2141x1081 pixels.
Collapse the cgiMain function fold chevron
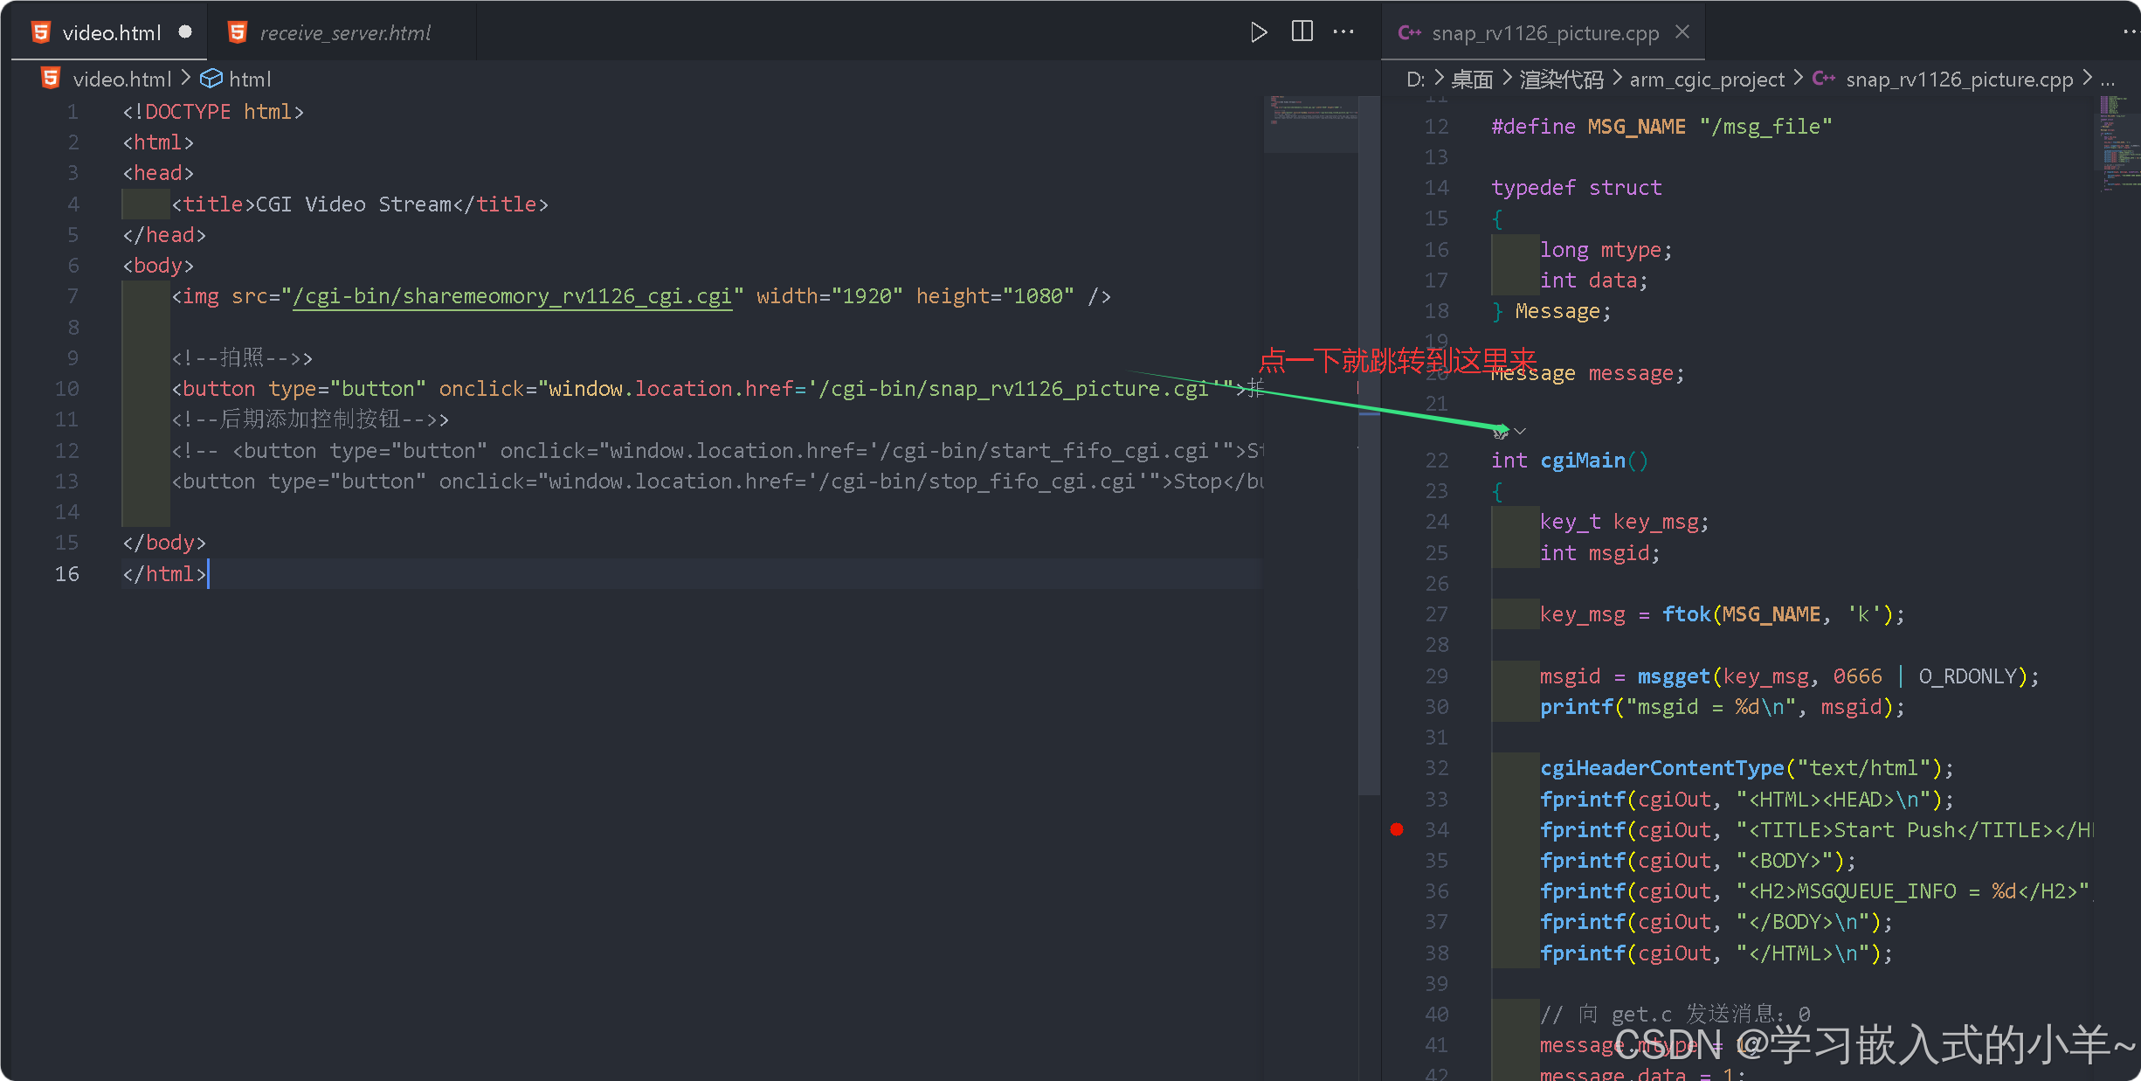pos(1521,431)
